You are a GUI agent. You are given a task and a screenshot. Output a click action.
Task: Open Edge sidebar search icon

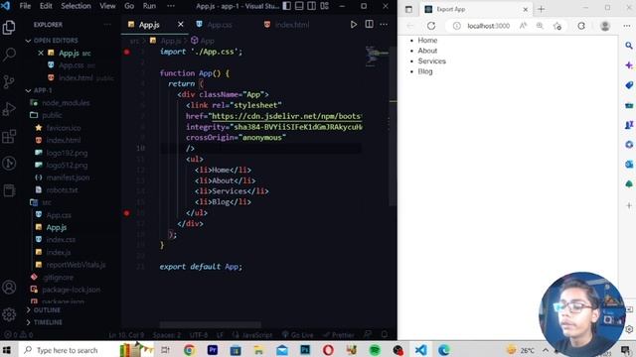tap(629, 46)
